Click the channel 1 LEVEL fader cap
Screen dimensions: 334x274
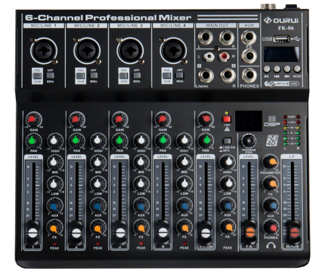click(32, 232)
